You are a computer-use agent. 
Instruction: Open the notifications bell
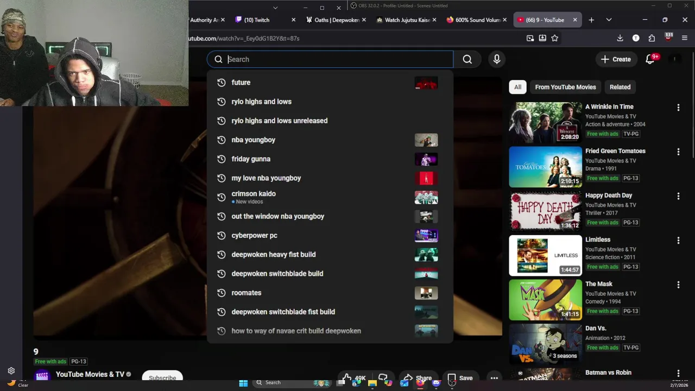(x=650, y=59)
